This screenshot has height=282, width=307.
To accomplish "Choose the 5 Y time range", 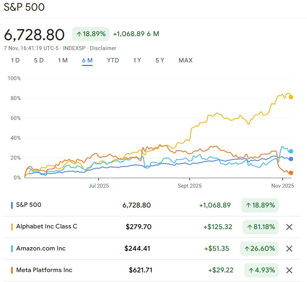I will (x=160, y=60).
